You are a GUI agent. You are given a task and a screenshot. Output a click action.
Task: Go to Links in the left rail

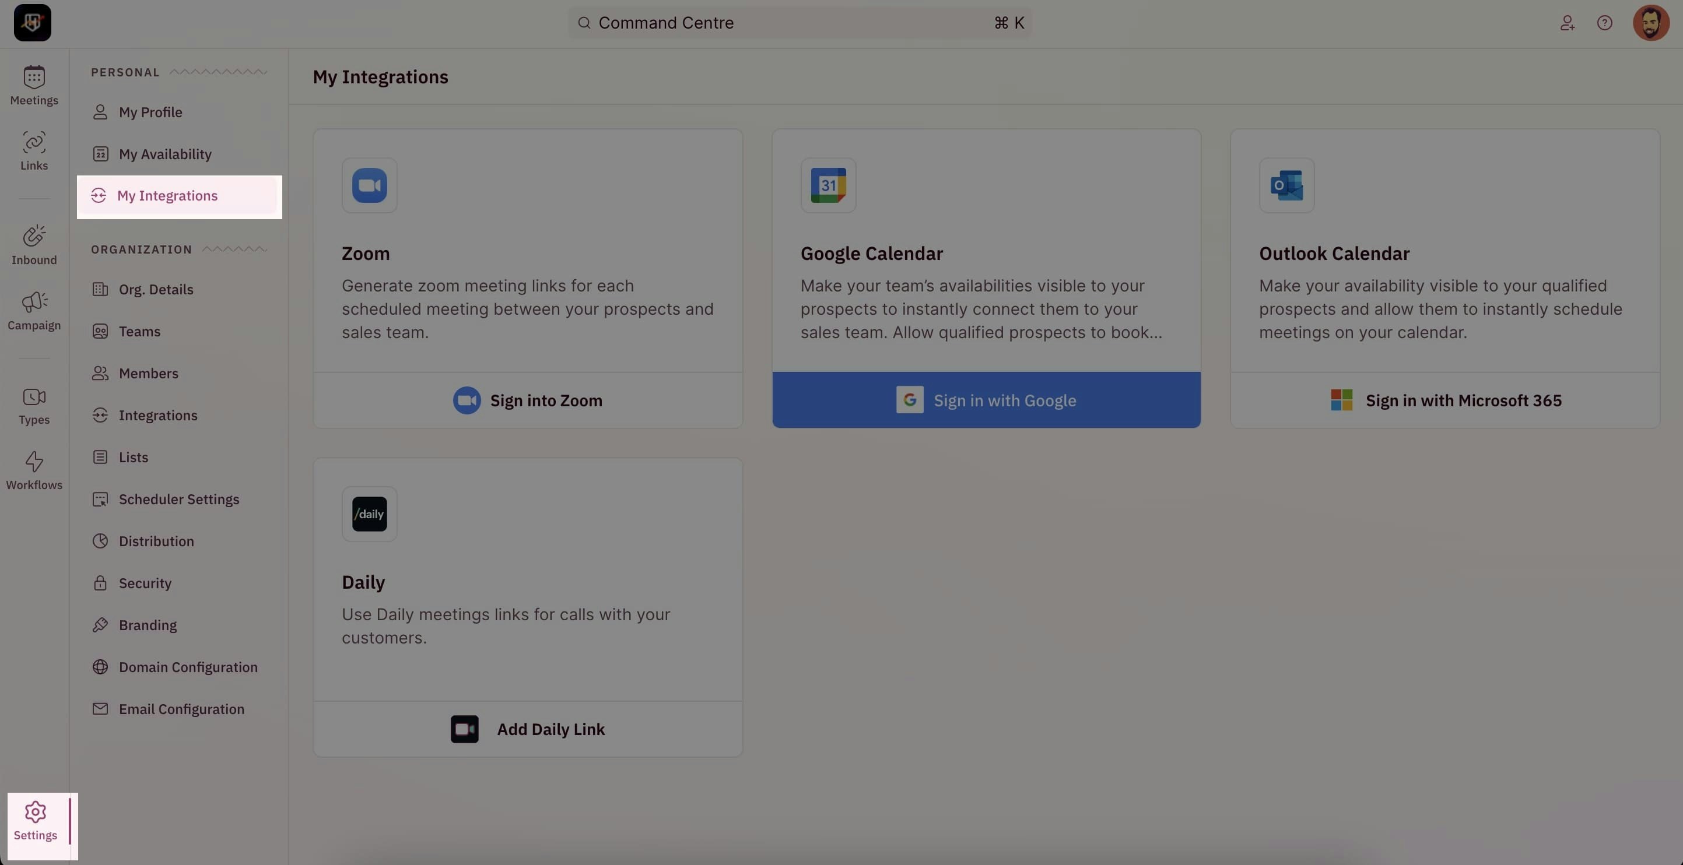click(x=34, y=151)
